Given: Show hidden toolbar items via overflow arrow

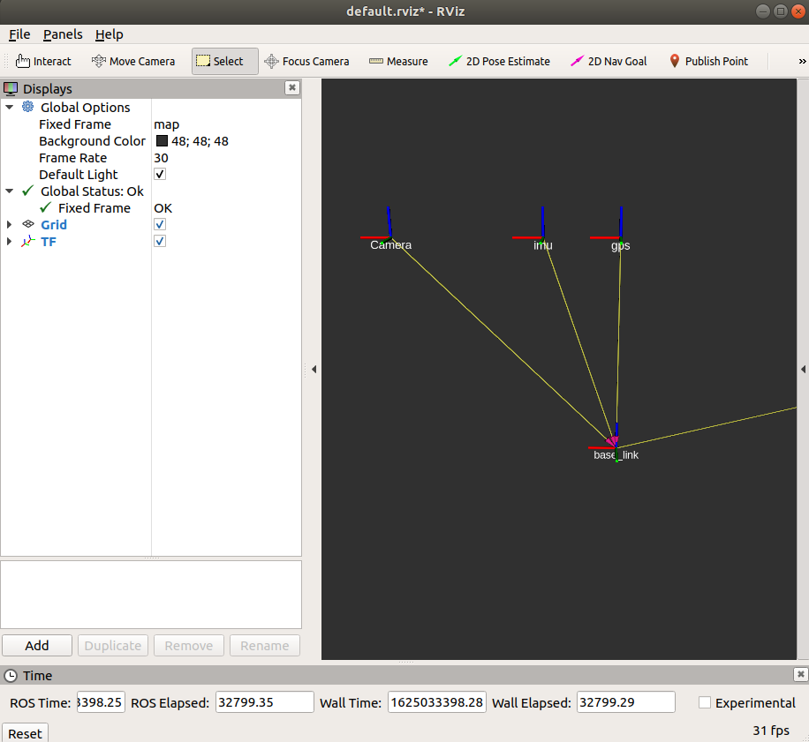Looking at the screenshot, I should tap(802, 61).
